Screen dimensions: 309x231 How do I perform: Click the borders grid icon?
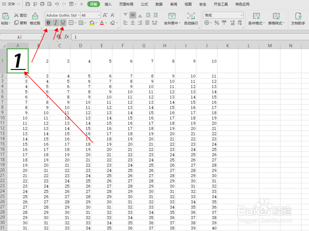(x=71, y=23)
